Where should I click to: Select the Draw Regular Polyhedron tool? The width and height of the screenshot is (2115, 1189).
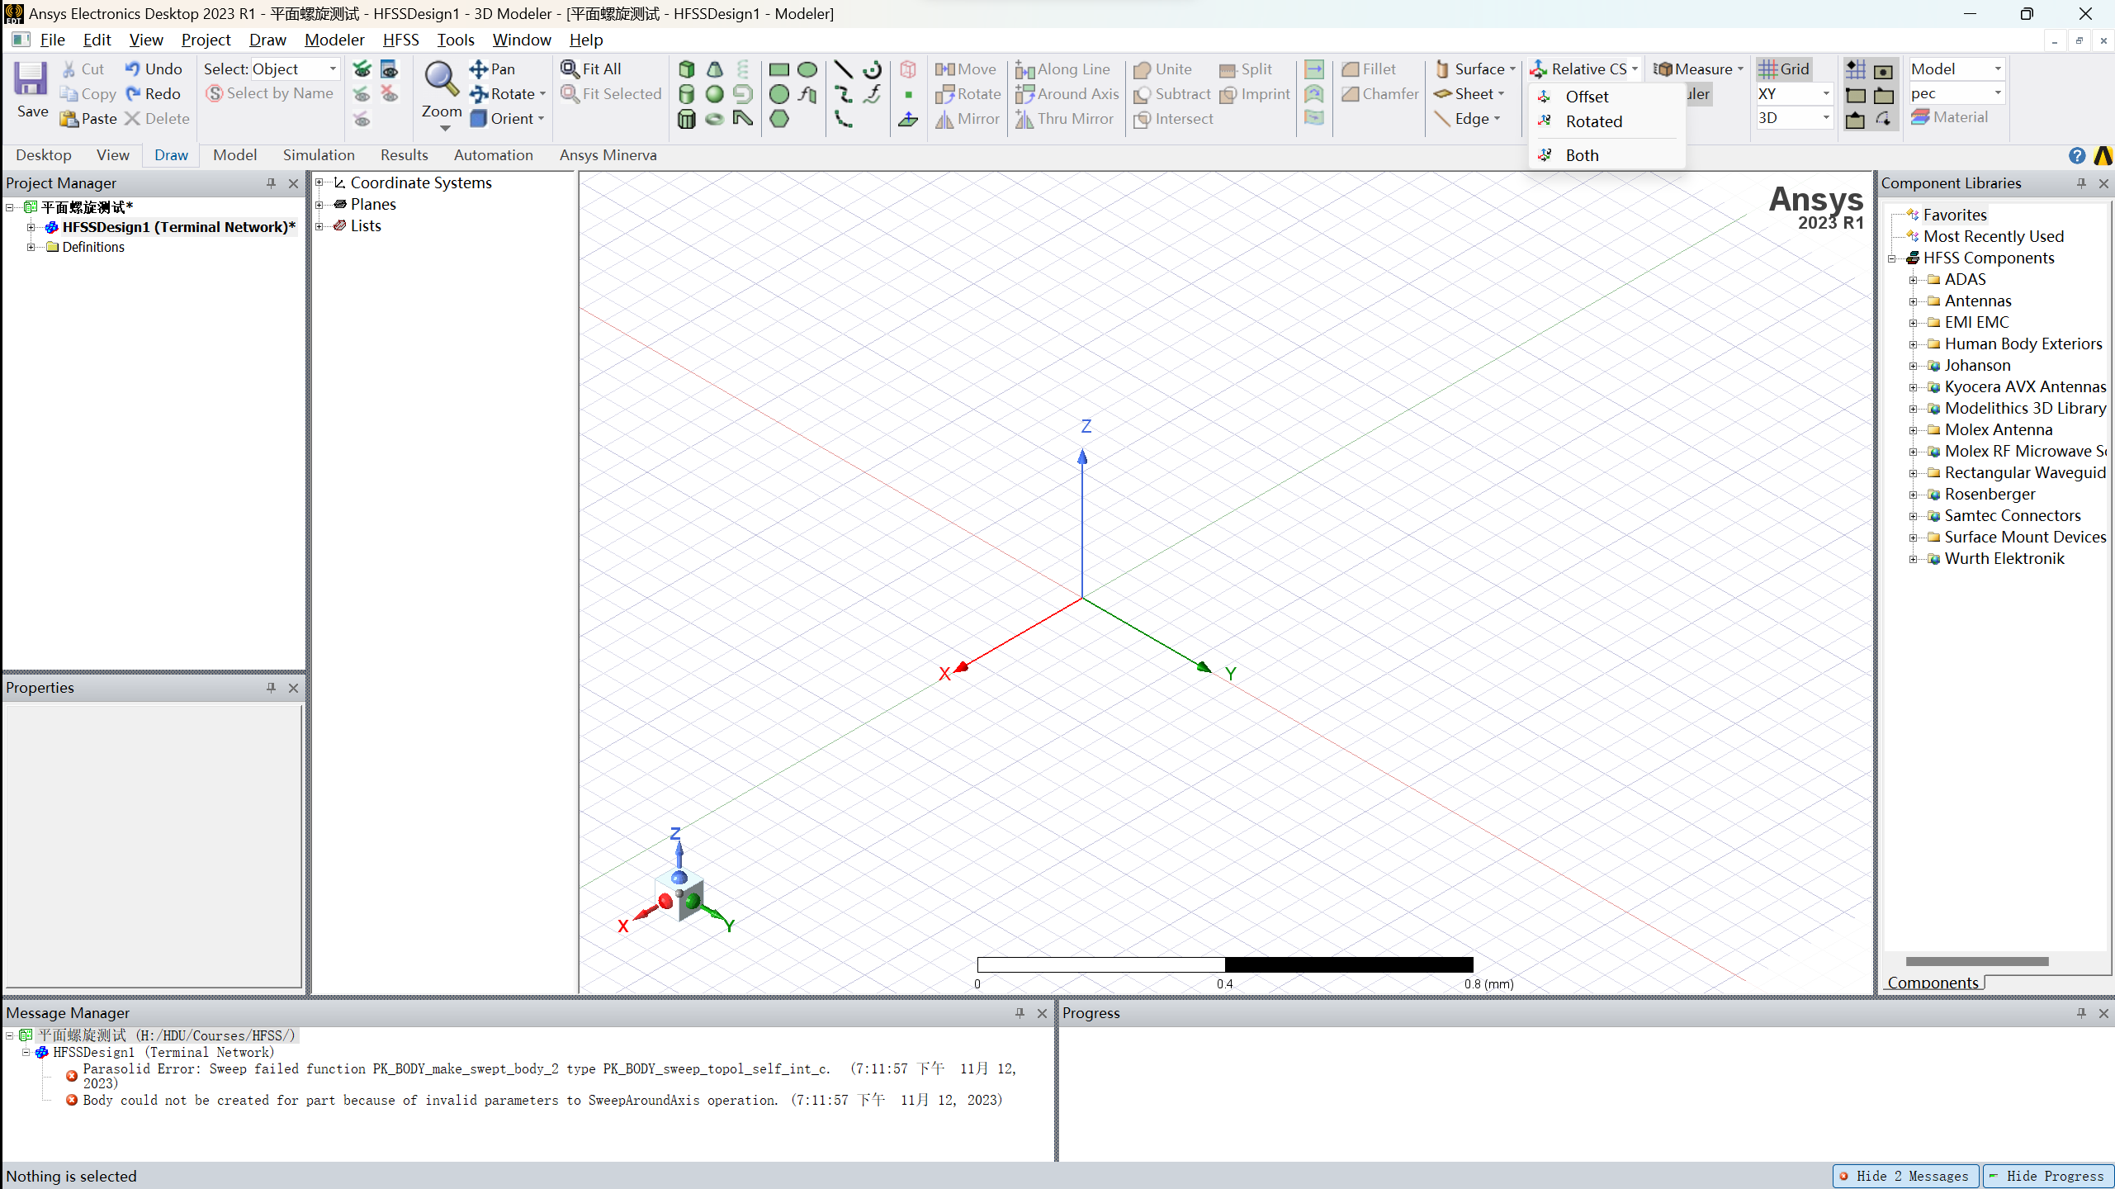pos(687,119)
